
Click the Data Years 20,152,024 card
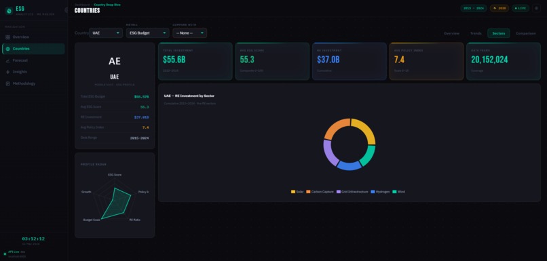pyautogui.click(x=504, y=61)
